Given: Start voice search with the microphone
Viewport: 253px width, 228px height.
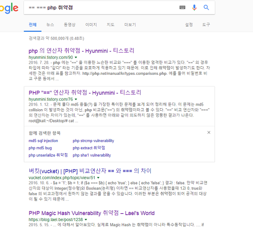Looking at the screenshot, I should [194, 8].
